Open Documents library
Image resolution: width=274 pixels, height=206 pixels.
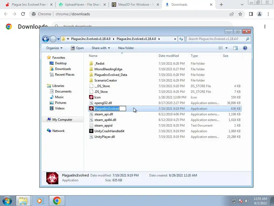pyautogui.click(x=61, y=91)
